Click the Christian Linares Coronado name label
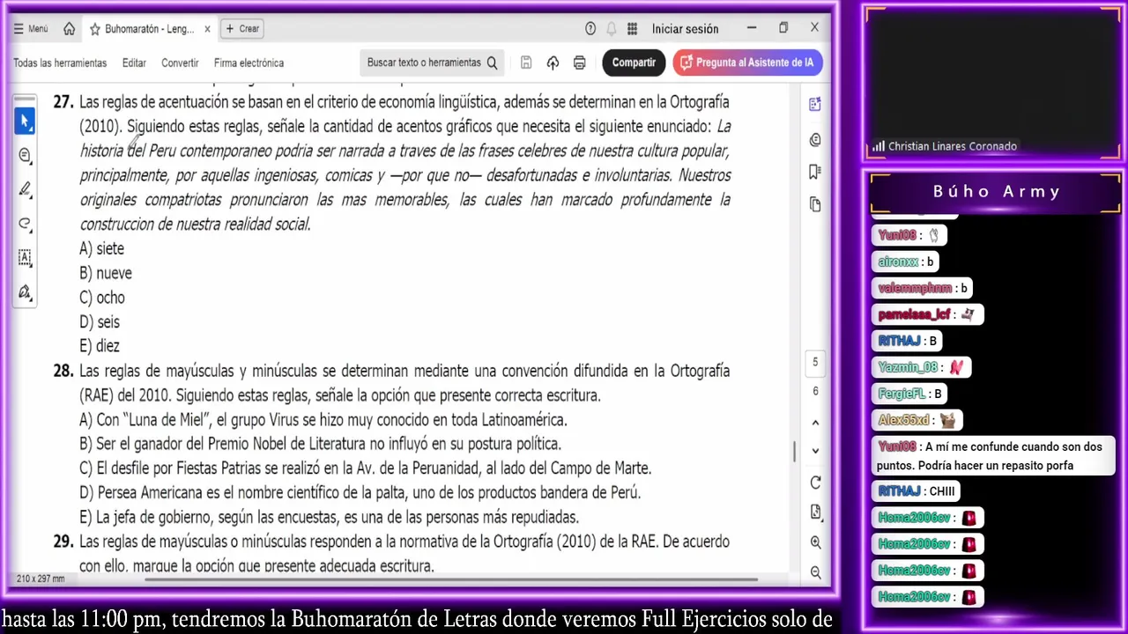This screenshot has height=634, width=1128. click(952, 146)
